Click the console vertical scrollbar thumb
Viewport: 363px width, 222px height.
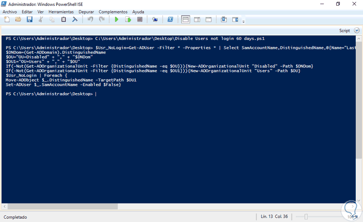coord(358,100)
